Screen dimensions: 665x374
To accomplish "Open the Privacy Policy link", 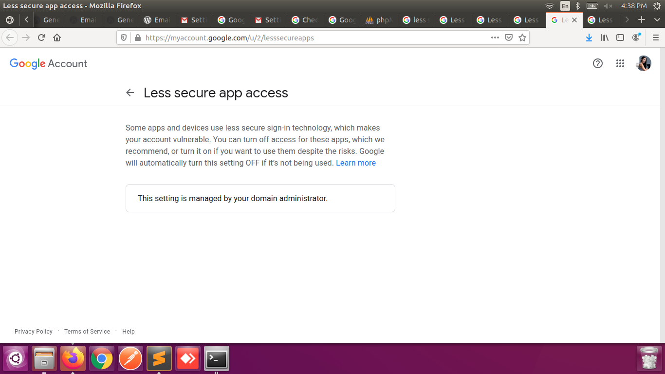I will pyautogui.click(x=34, y=331).
